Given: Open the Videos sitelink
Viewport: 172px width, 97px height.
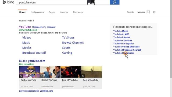Looking at the screenshot, I should [27, 38].
